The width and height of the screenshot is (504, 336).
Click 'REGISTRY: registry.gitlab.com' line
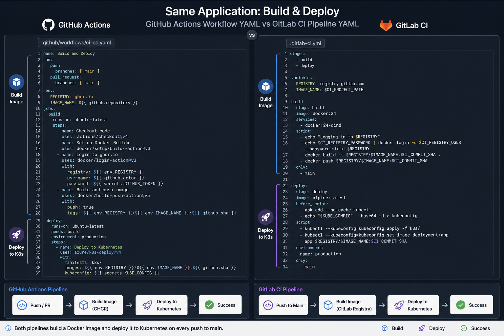coord(330,84)
